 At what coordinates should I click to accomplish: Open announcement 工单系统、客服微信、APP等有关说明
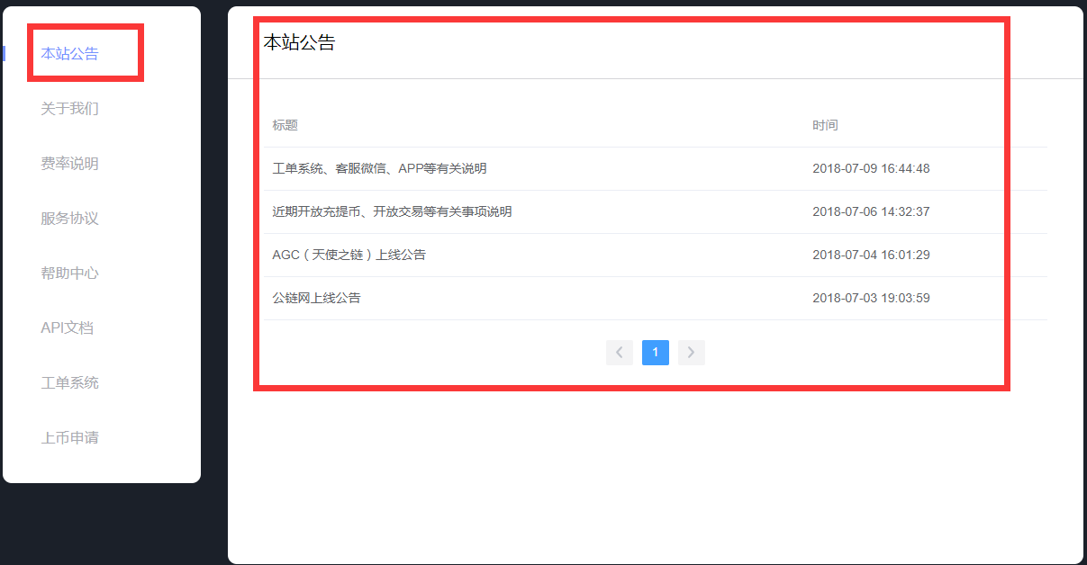coord(379,169)
